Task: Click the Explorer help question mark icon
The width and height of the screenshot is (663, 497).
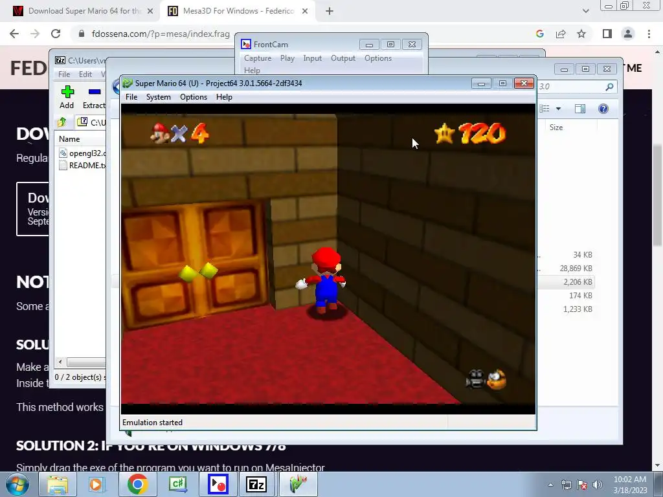Action: (x=603, y=109)
